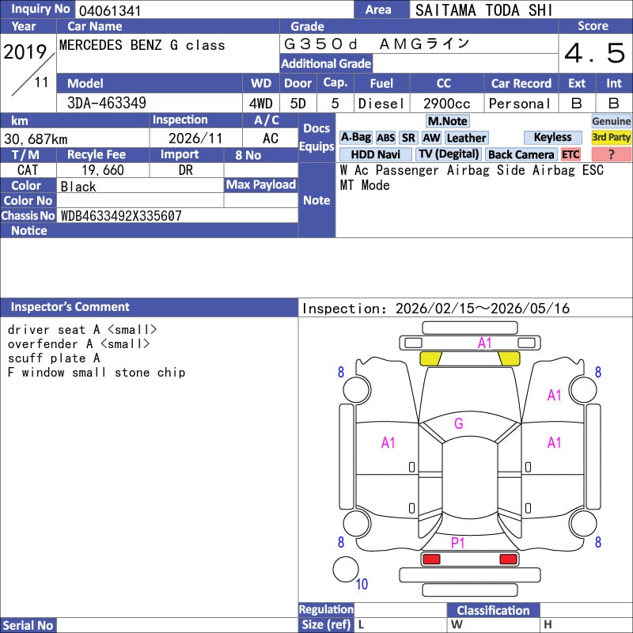Select the Keyless equipment badge
This screenshot has height=633, width=633.
tap(552, 138)
